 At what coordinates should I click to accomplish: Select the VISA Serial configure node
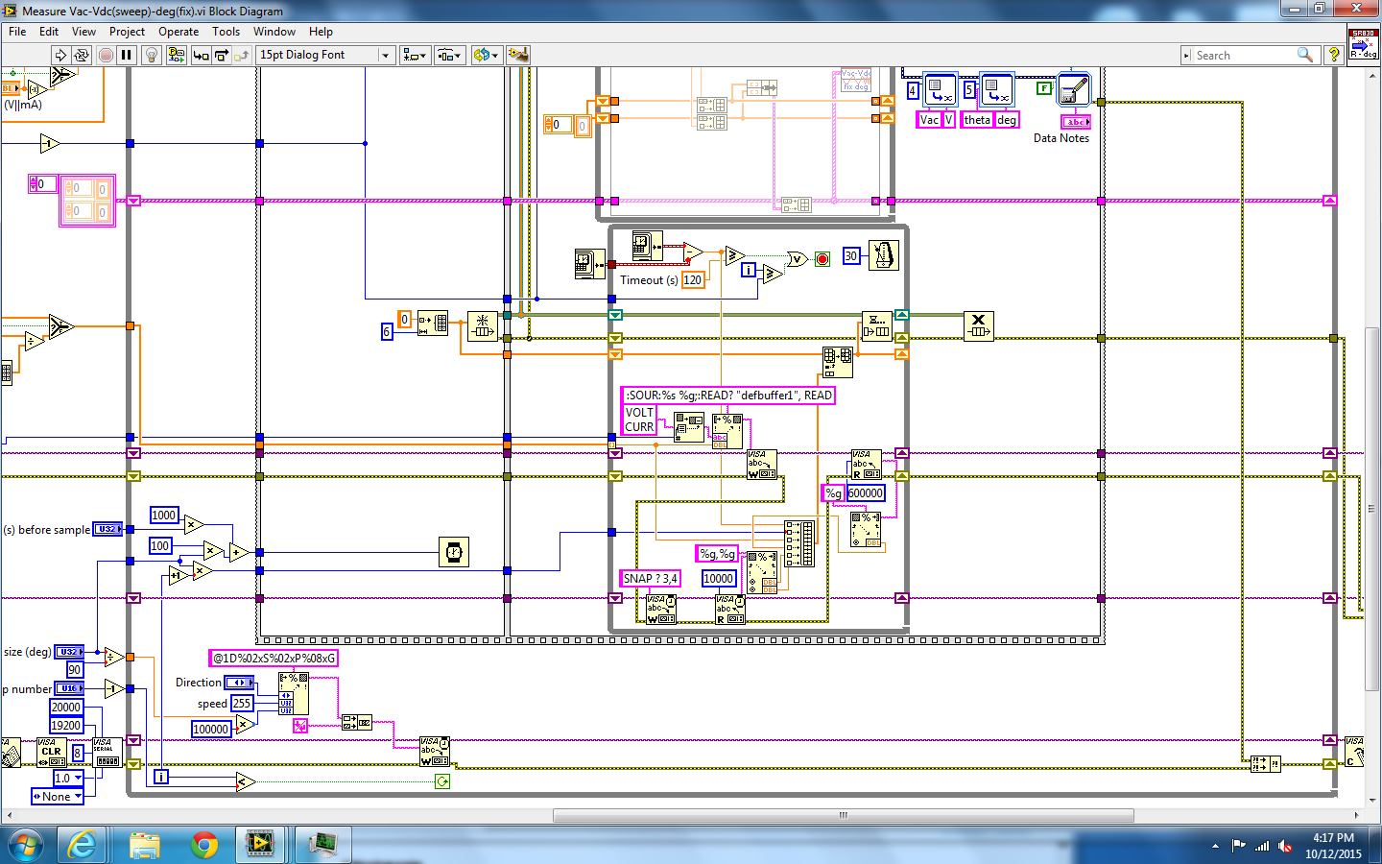[107, 753]
